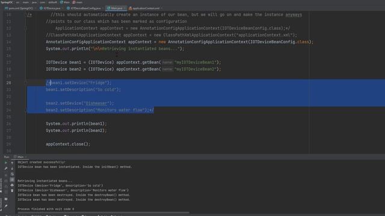Click the main method in breadcrumb
The image size is (385, 216).
(78, 2)
